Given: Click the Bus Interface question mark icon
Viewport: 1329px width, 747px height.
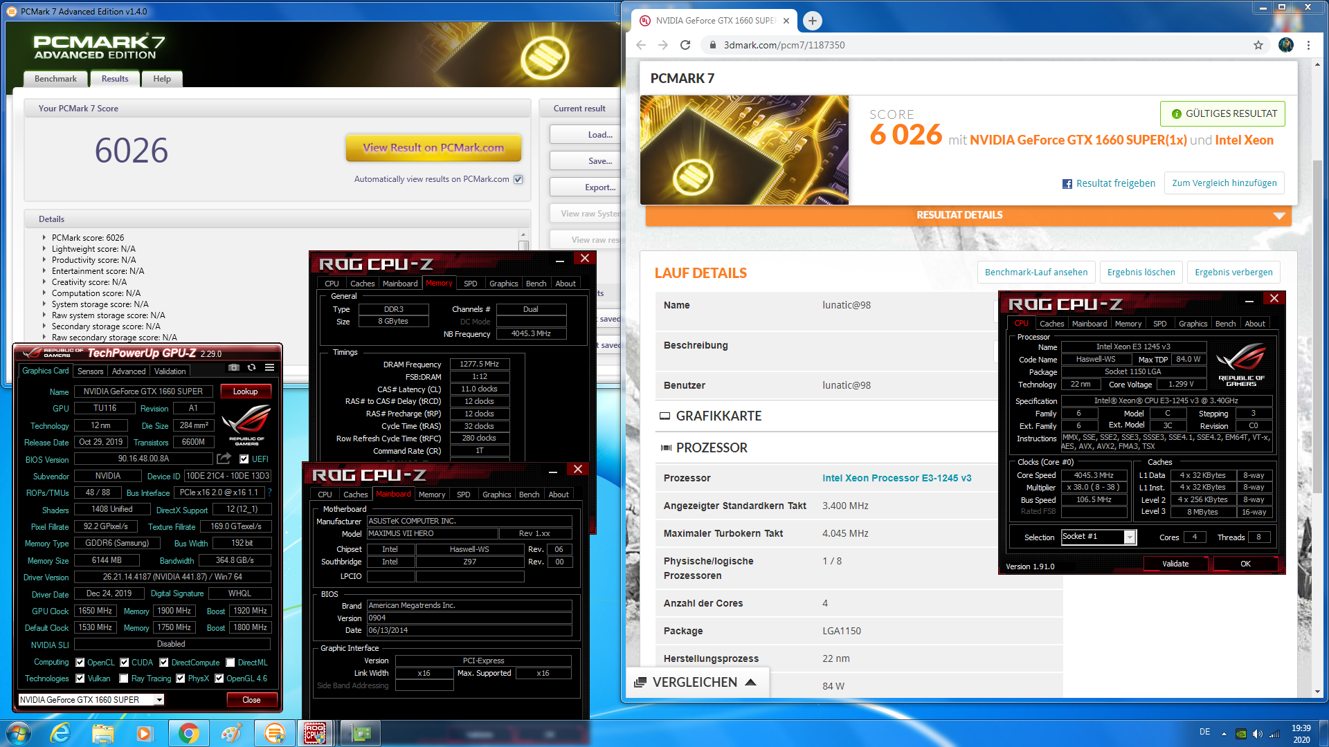Looking at the screenshot, I should click(x=269, y=492).
